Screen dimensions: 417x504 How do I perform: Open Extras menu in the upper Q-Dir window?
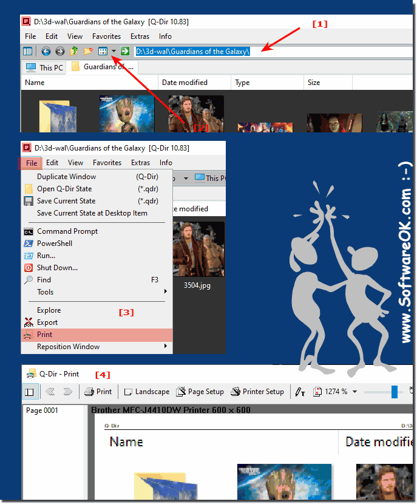tap(140, 36)
